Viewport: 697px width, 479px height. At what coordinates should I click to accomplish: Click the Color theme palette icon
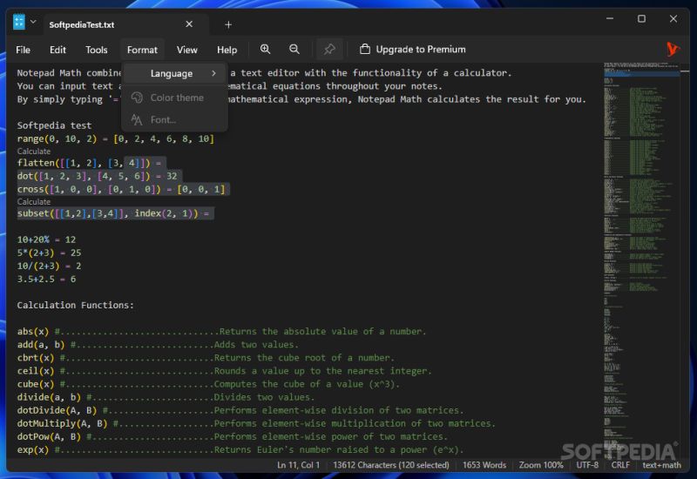(x=137, y=98)
